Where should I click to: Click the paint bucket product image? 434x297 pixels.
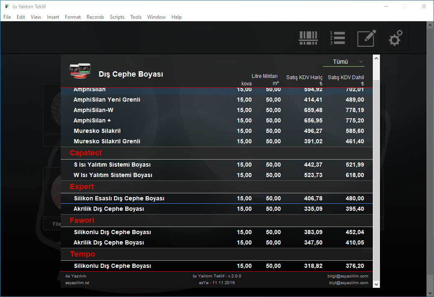point(80,71)
